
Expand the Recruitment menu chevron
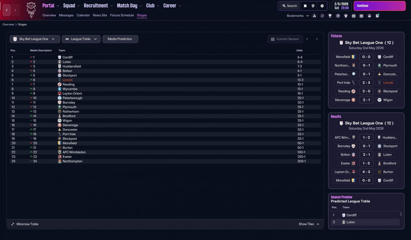coord(111,6)
